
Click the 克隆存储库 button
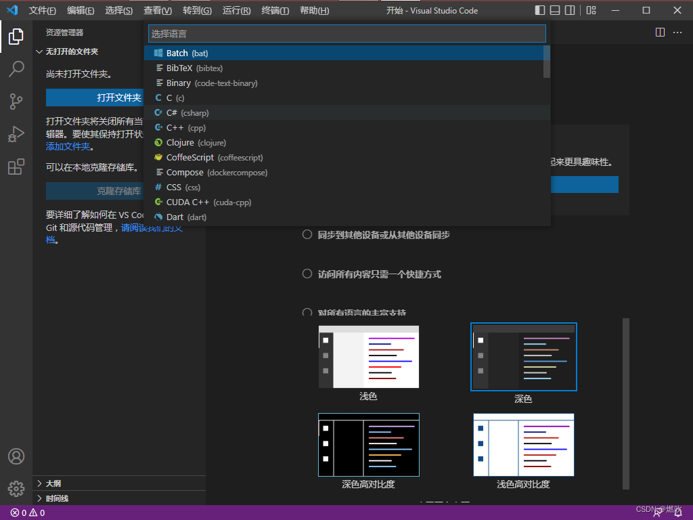tap(95, 191)
